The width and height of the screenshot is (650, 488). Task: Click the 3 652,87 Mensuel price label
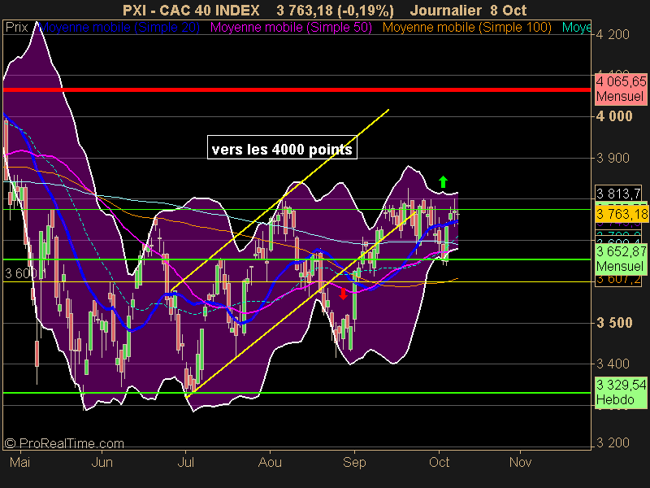pos(621,259)
